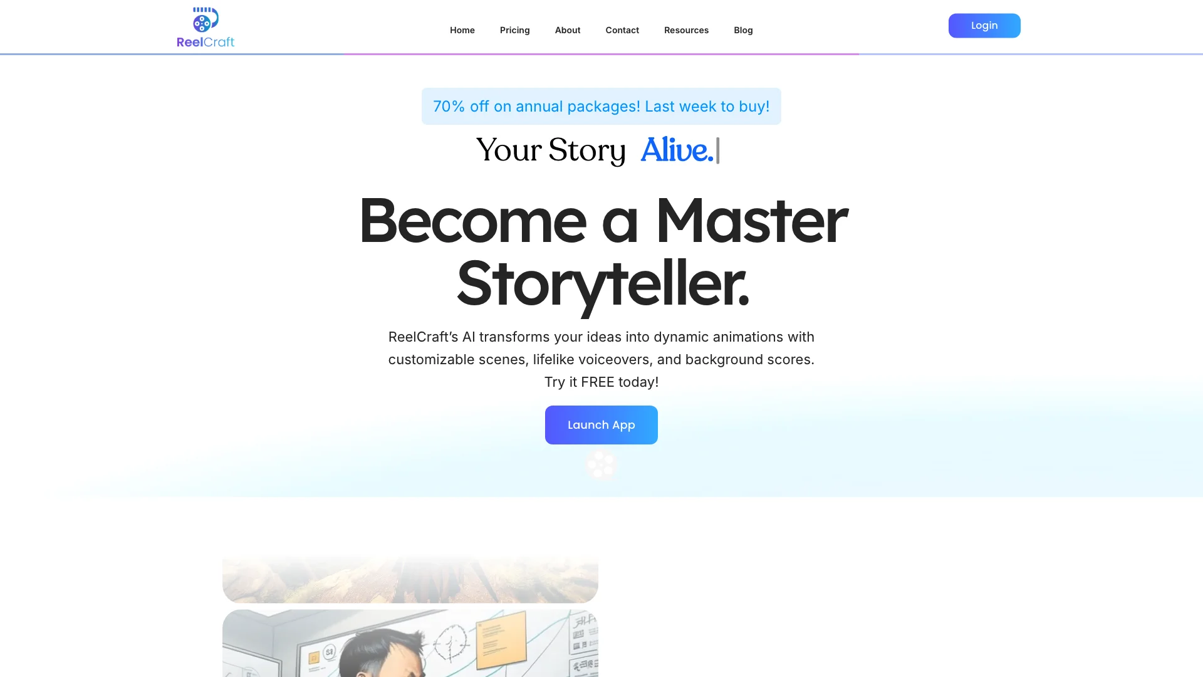Screen dimensions: 1203x677
Task: Click the snowflake loading spinner icon
Action: coord(601,464)
